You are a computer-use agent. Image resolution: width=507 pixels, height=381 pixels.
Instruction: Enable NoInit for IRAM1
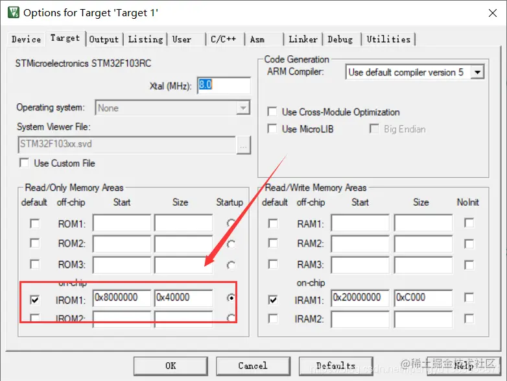469,297
